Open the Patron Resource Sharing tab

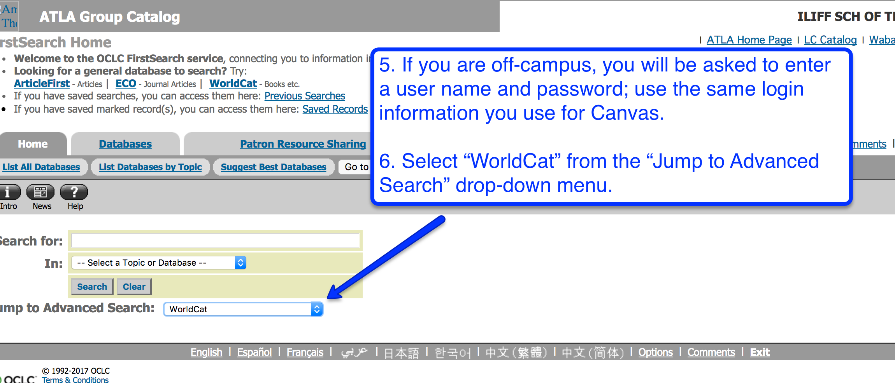tap(303, 144)
